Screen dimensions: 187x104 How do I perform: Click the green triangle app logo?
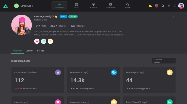point(6,6)
